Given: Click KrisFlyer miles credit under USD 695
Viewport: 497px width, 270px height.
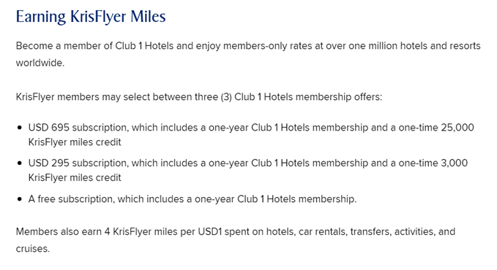Looking at the screenshot, I should coord(75,142).
